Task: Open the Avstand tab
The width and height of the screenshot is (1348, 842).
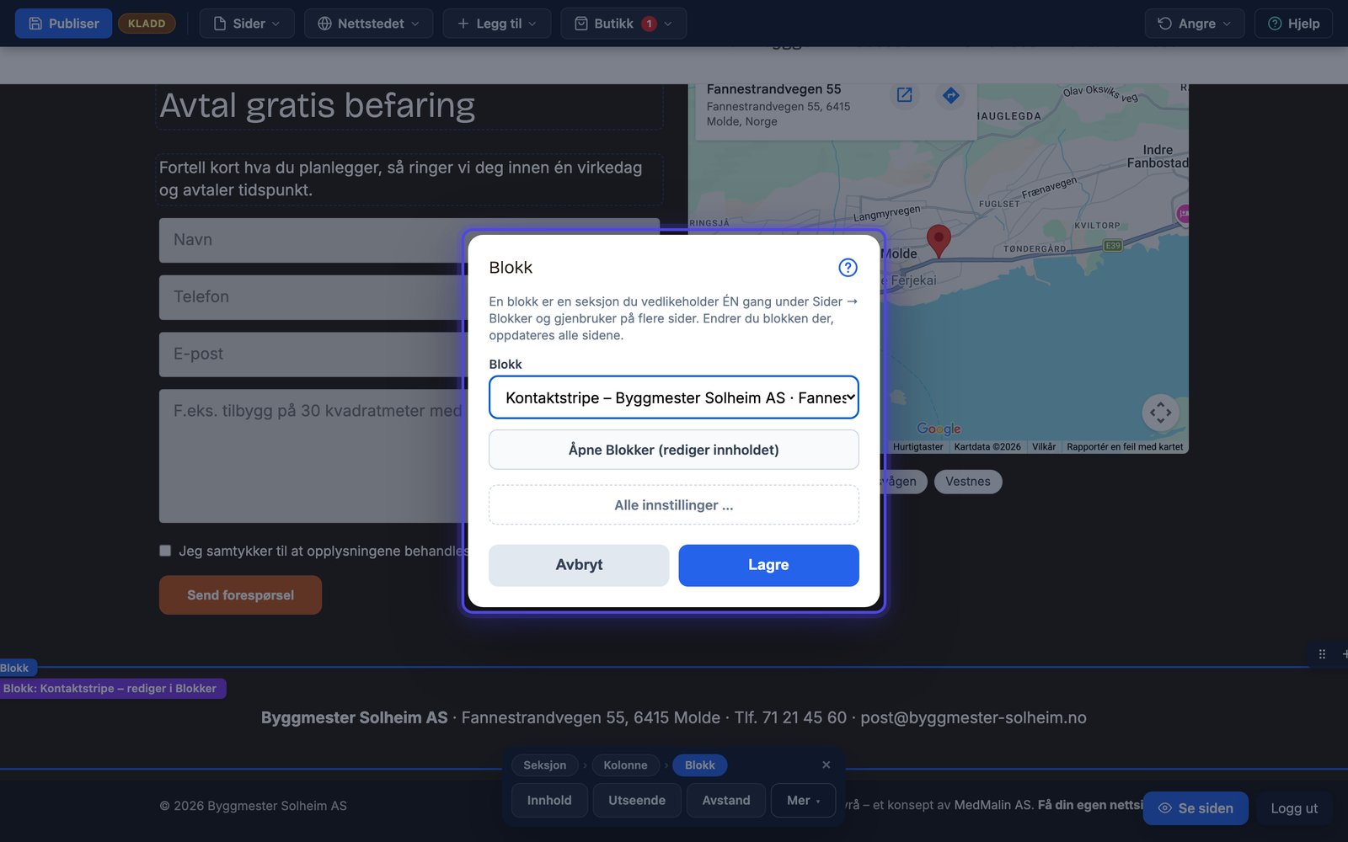Action: 726,801
